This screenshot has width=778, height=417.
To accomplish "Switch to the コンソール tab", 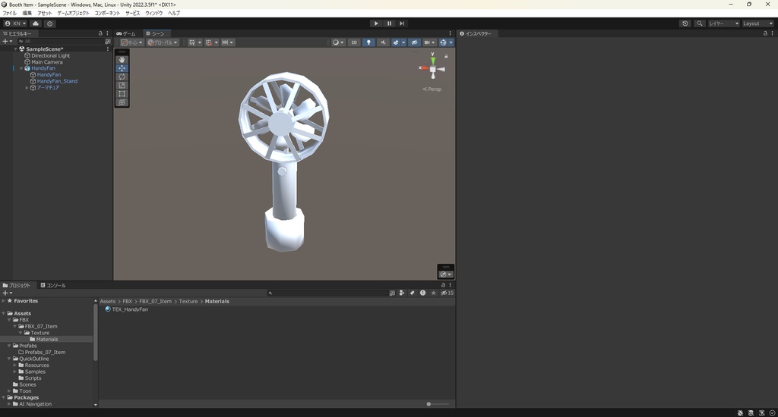I will (x=53, y=285).
